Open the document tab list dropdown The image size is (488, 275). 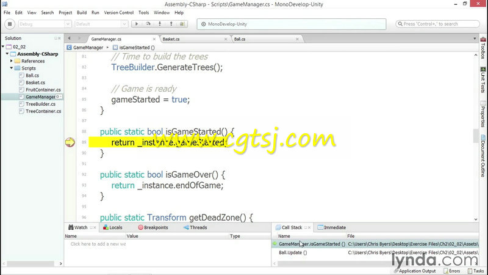[475, 38]
